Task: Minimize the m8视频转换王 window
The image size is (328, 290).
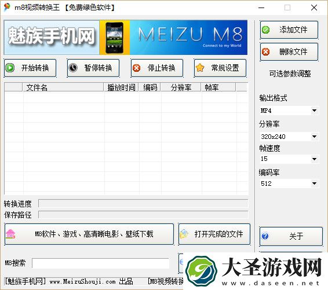Action: (261, 8)
